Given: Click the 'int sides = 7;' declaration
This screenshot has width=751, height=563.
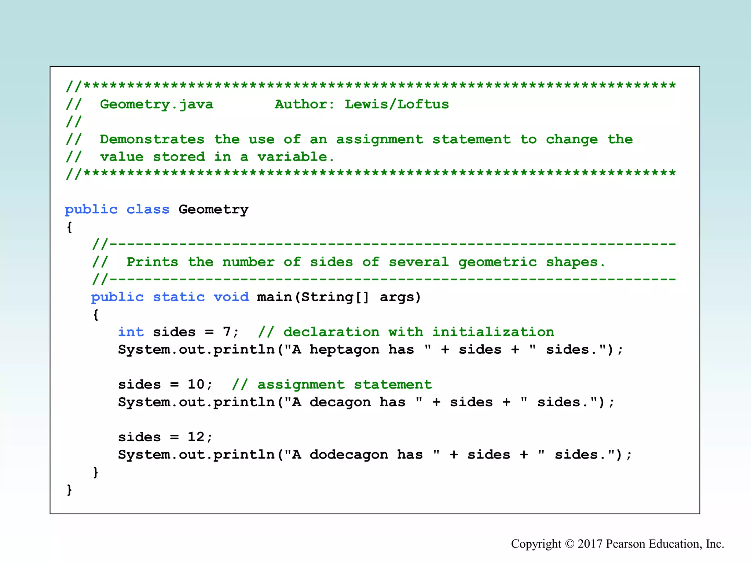Looking at the screenshot, I should (179, 332).
